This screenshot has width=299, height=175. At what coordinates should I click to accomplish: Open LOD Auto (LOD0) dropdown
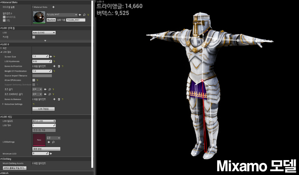[44, 33]
